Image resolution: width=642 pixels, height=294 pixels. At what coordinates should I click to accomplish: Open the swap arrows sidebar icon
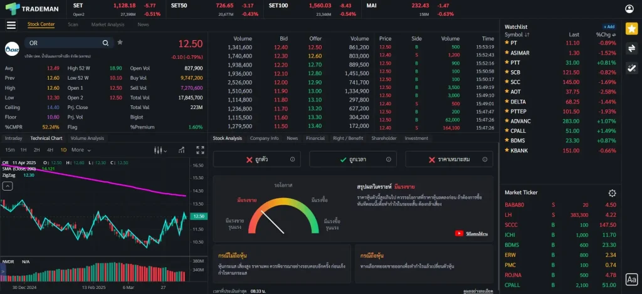tap(631, 48)
